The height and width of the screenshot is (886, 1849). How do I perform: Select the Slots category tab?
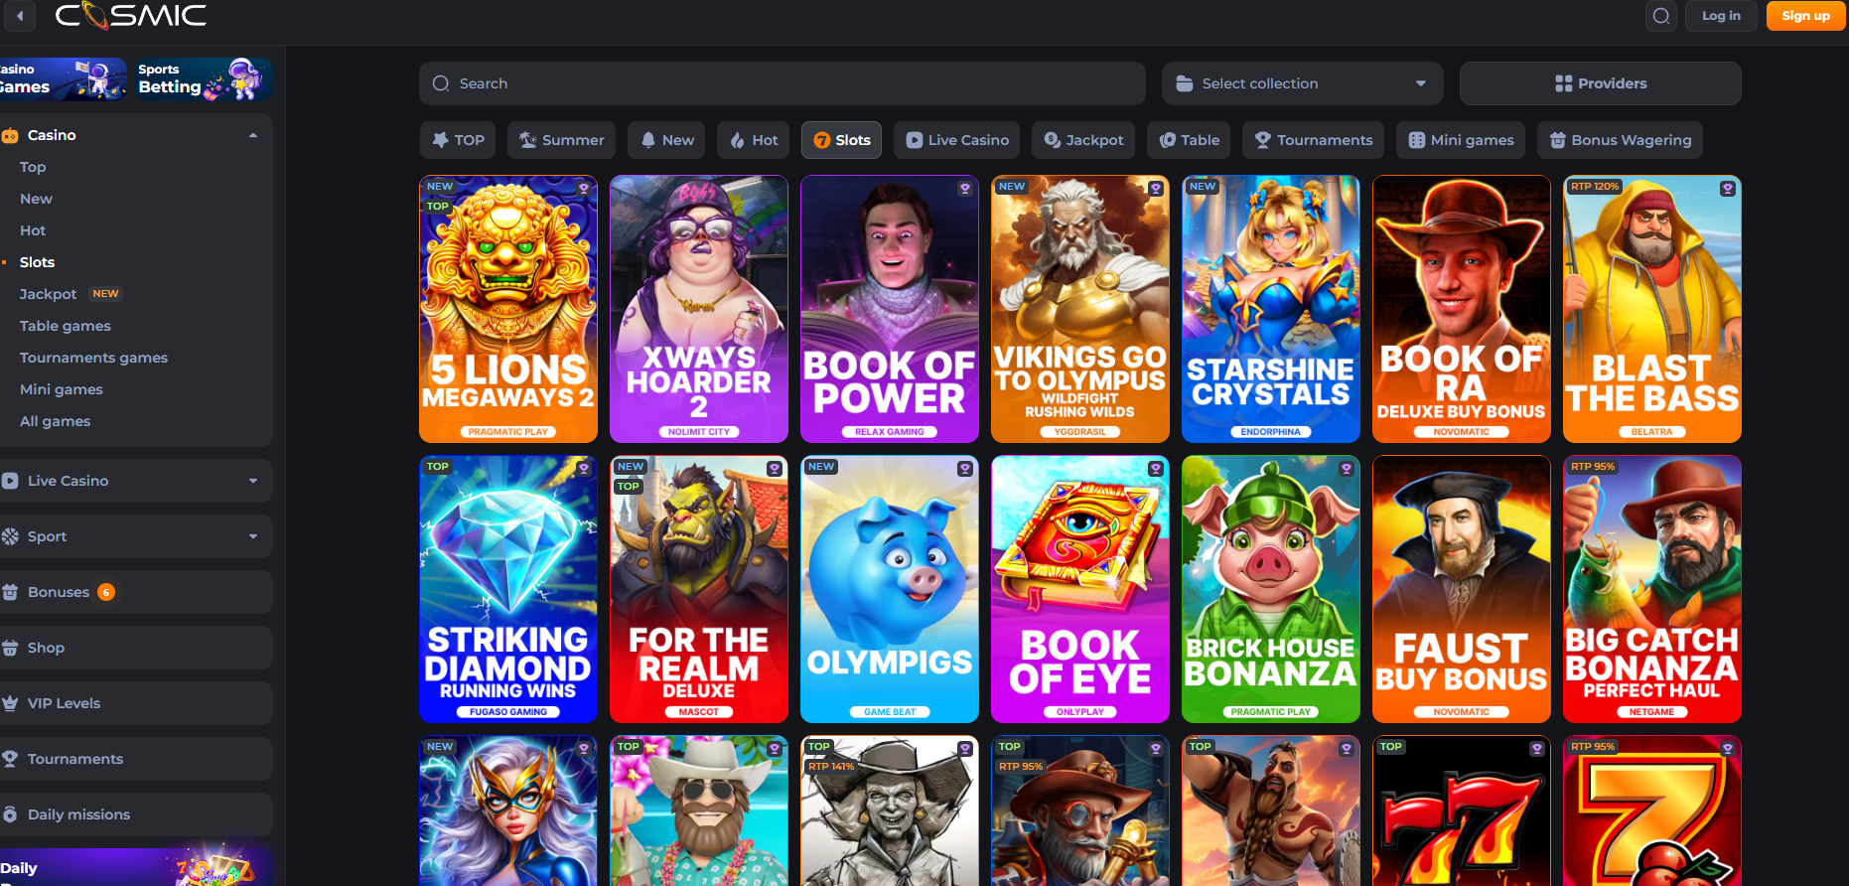[x=842, y=140]
